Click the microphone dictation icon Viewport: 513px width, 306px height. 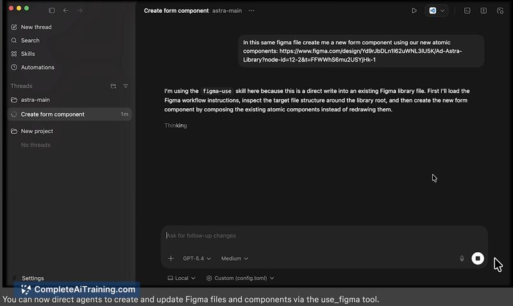(x=462, y=259)
